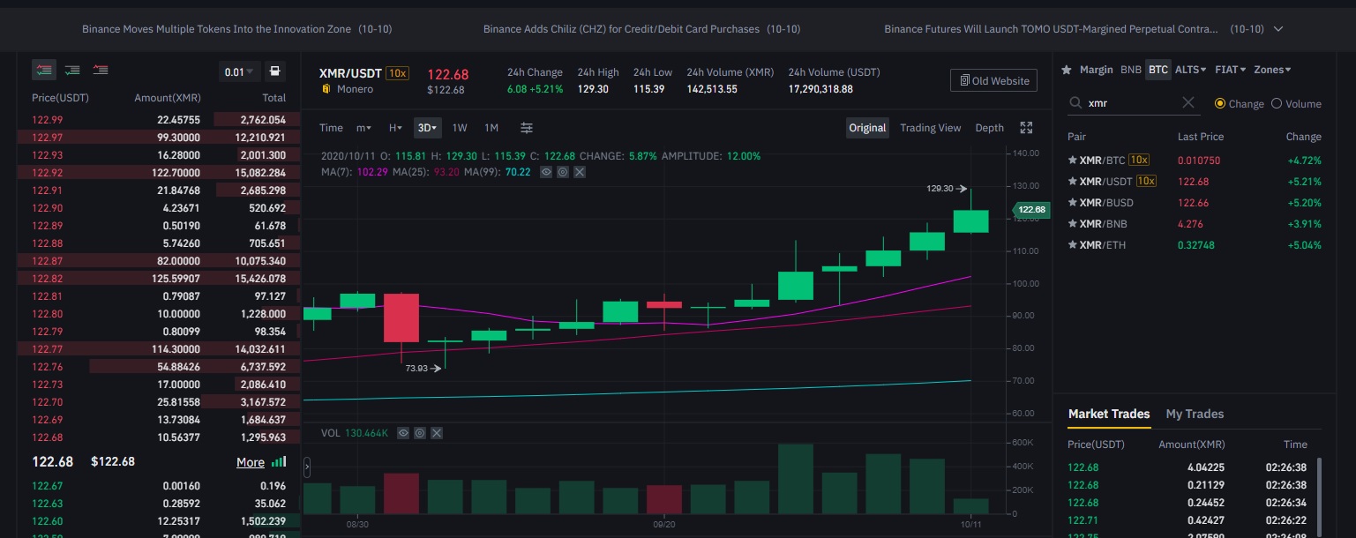
Task: Open the Chiliz (CHZ) card purchases announcement
Action: click(x=642, y=29)
